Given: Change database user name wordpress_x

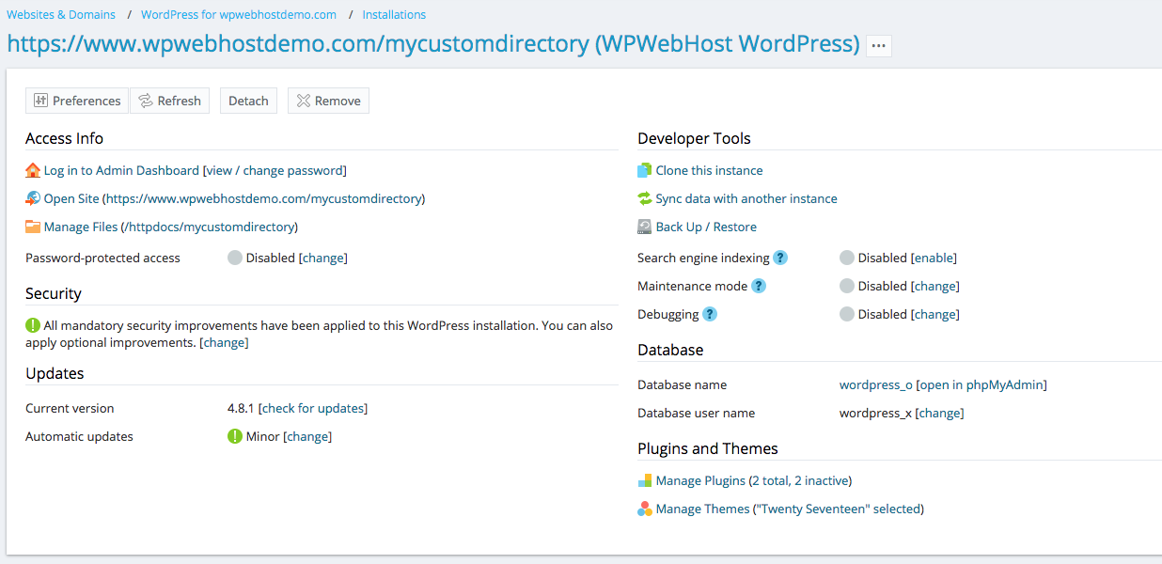Looking at the screenshot, I should [940, 413].
